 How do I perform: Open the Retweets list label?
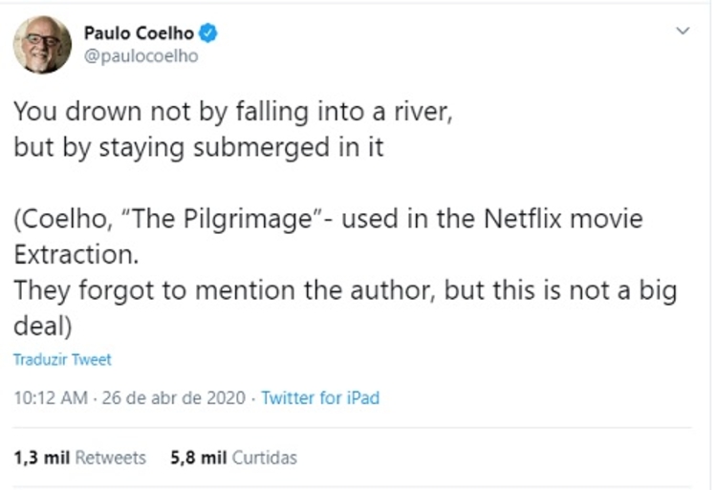point(111,458)
